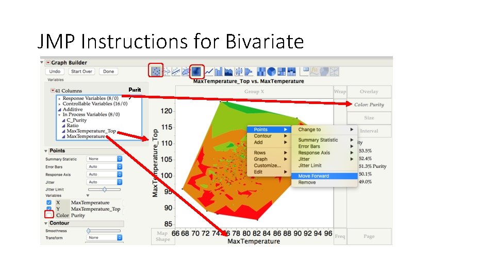
Task: Open the Contour submenu
Action: [x=269, y=136]
